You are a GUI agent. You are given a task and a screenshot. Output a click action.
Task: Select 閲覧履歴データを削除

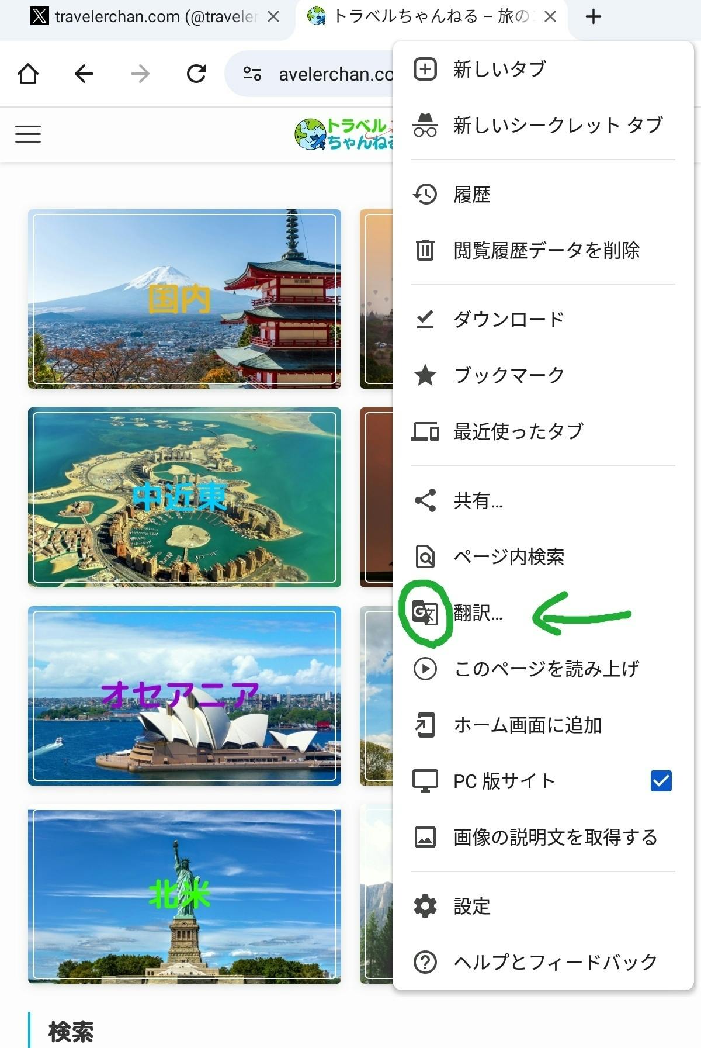(x=543, y=250)
